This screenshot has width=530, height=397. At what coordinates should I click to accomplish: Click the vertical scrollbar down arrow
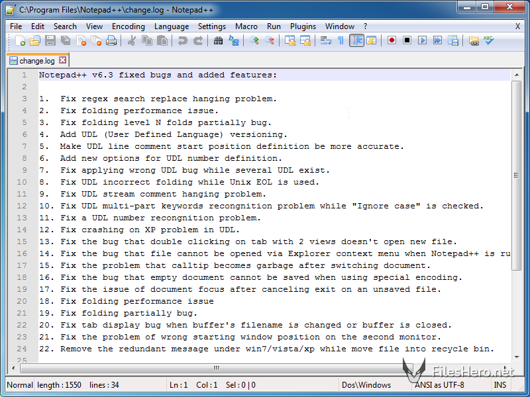pos(517,357)
